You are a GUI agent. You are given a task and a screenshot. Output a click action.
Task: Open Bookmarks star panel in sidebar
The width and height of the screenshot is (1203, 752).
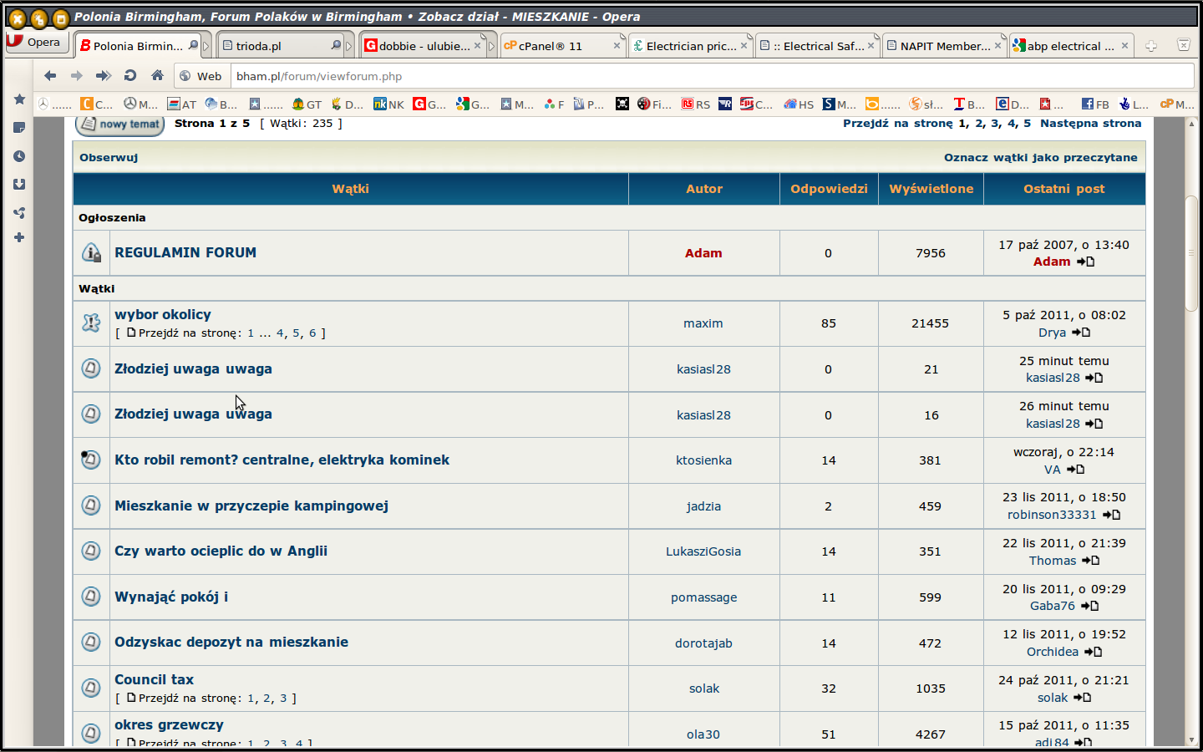(x=19, y=99)
